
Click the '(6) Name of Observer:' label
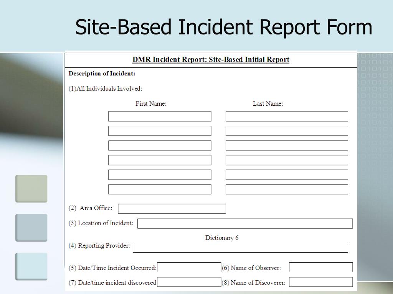(251, 268)
